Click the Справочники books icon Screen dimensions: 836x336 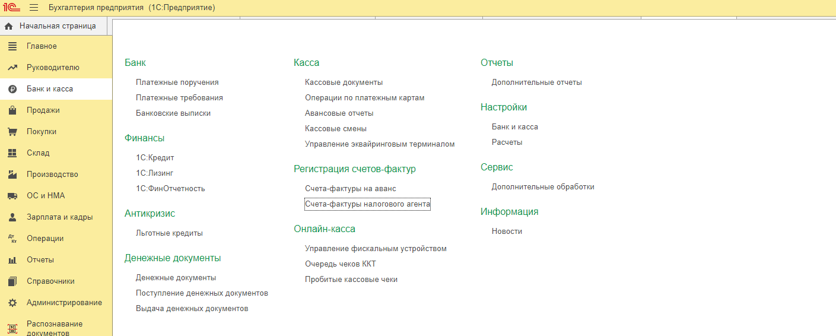pos(12,281)
